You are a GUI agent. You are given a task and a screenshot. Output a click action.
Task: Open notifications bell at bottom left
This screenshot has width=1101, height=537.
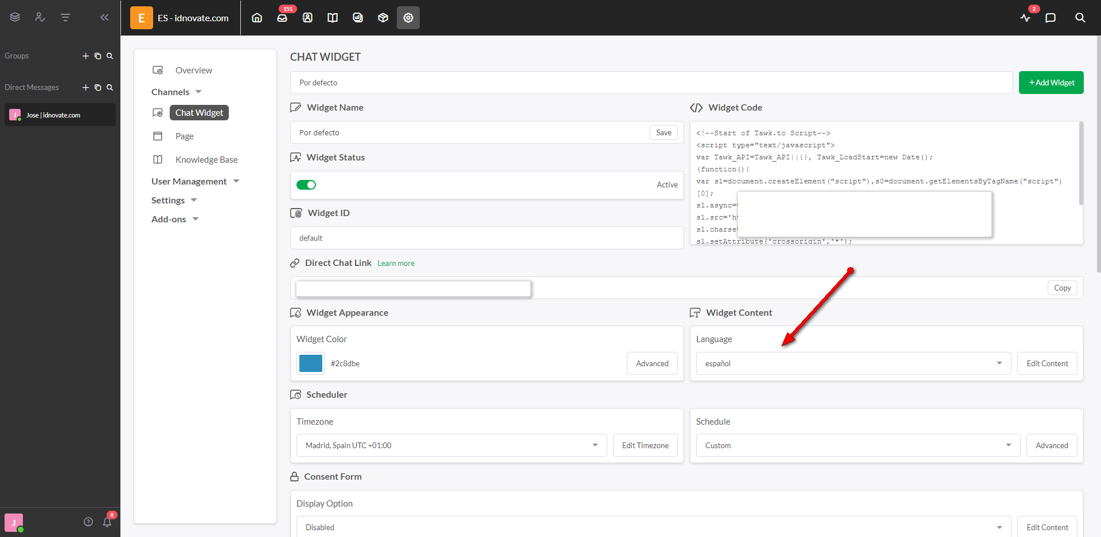pos(107,522)
